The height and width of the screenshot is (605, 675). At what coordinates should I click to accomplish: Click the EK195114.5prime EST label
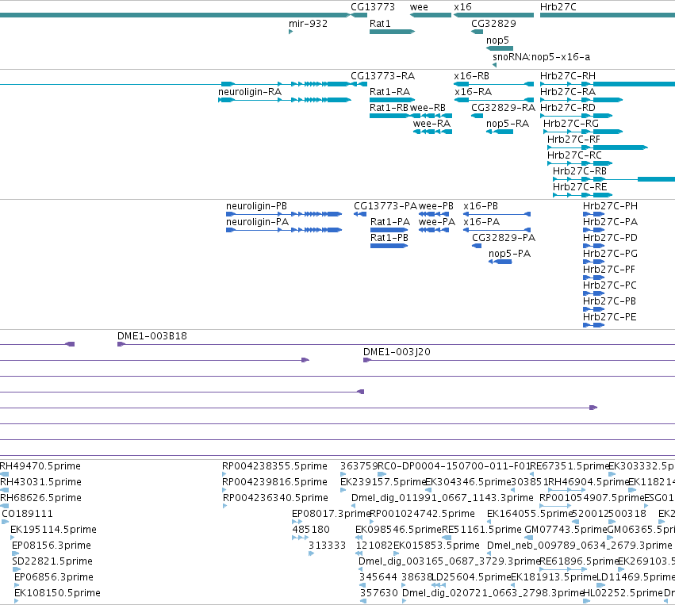click(53, 530)
